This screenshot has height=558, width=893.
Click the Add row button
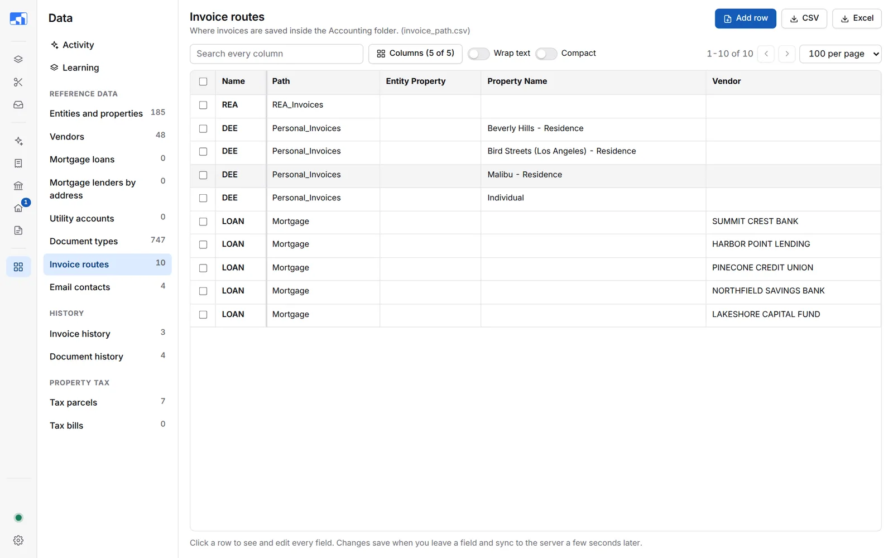[x=746, y=18]
